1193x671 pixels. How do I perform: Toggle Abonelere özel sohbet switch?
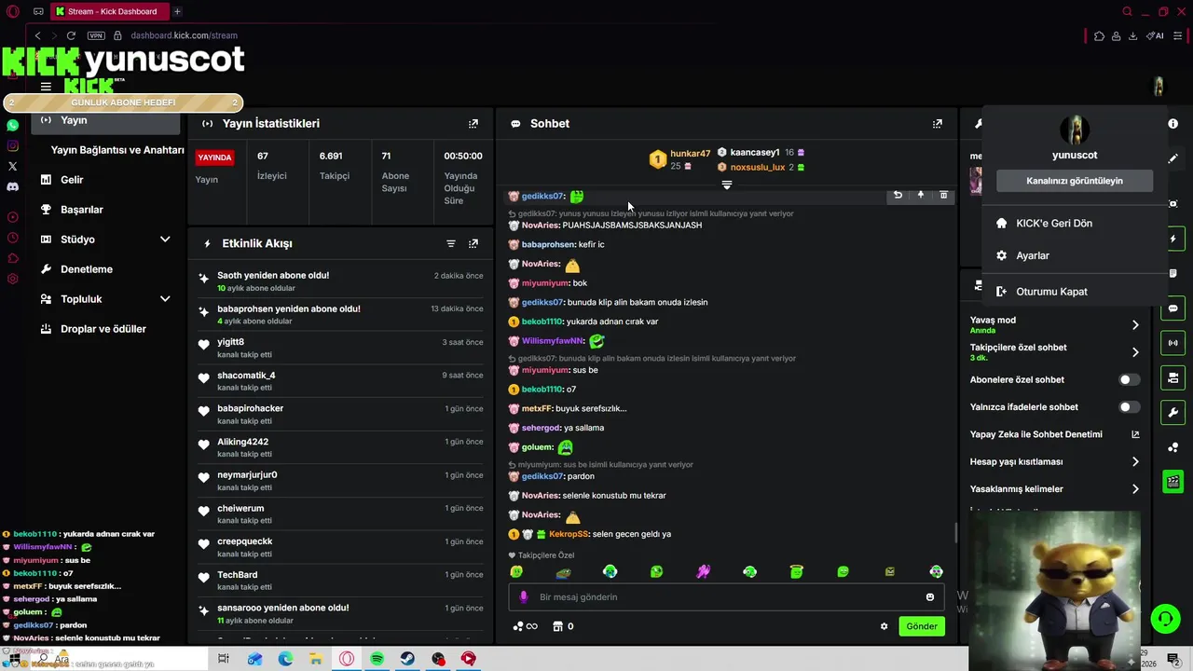click(x=1129, y=379)
